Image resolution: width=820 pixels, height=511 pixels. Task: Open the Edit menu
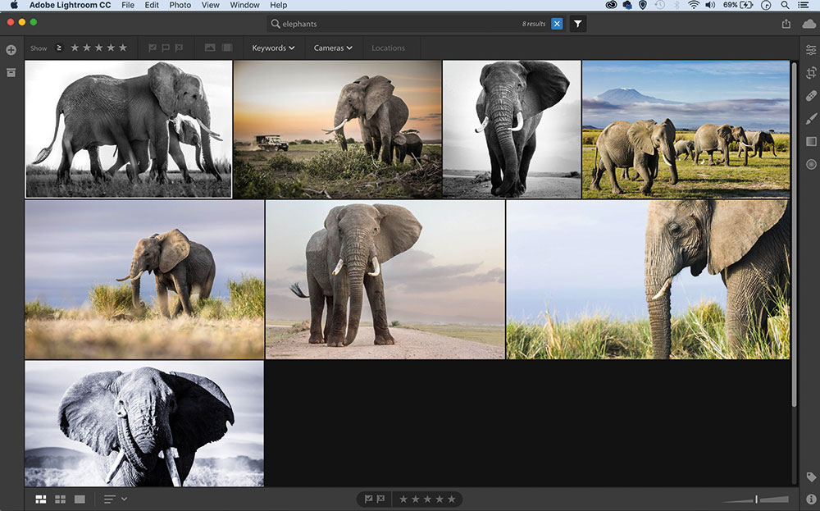[x=152, y=5]
